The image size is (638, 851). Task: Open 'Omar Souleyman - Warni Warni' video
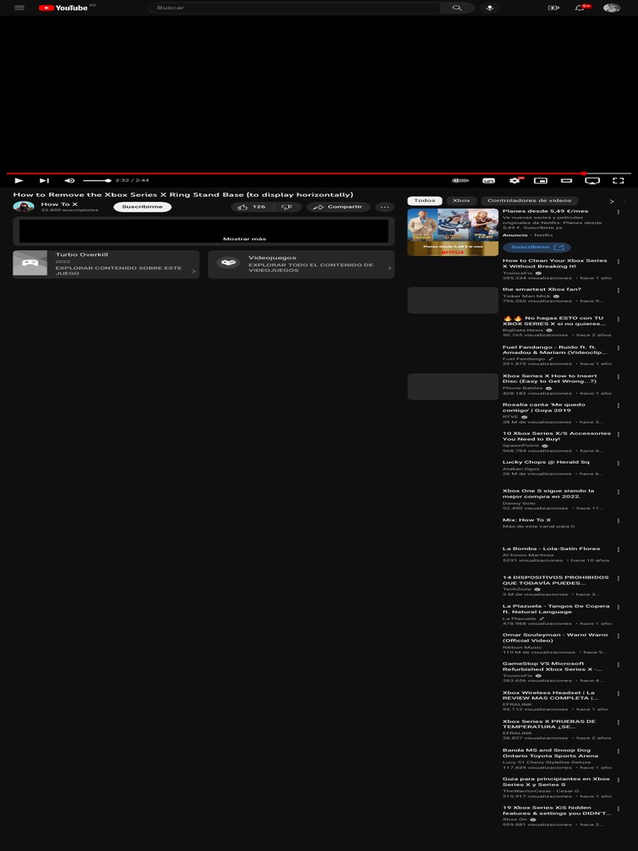[x=555, y=637]
